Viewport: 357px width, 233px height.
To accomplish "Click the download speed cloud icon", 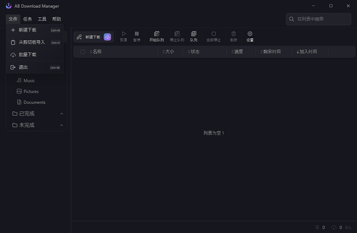I will click(334, 227).
